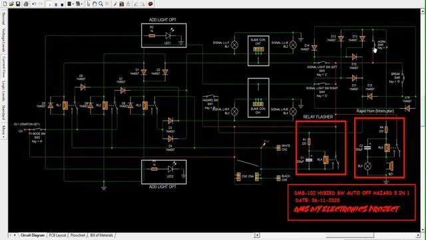The height and width of the screenshot is (240, 426).
Task: Run the simulation with the play icon
Action: (50, 4)
